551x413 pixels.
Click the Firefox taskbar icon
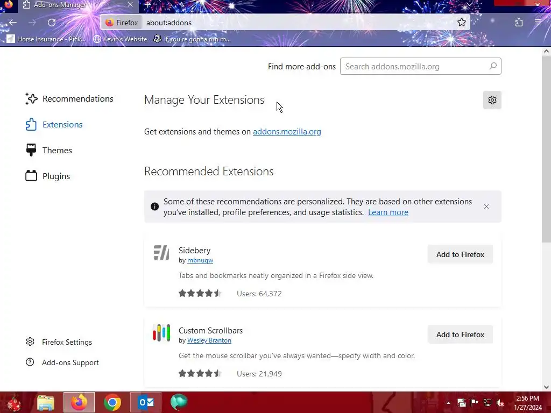point(79,402)
